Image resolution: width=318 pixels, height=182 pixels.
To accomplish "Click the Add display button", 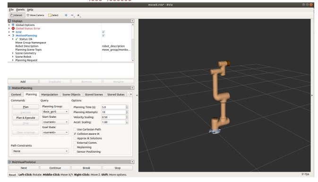I will tap(23, 82).
